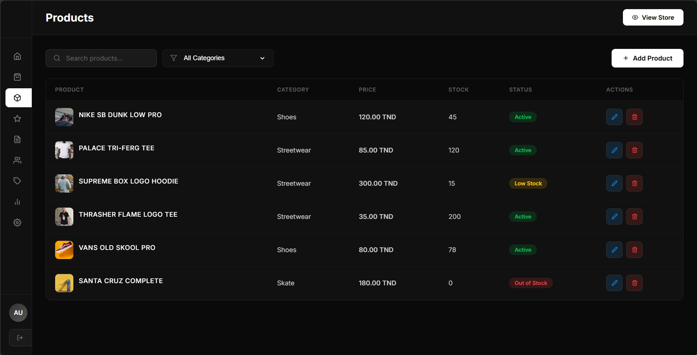Edit the Palace Tri-Ferg Tee product

pos(614,150)
